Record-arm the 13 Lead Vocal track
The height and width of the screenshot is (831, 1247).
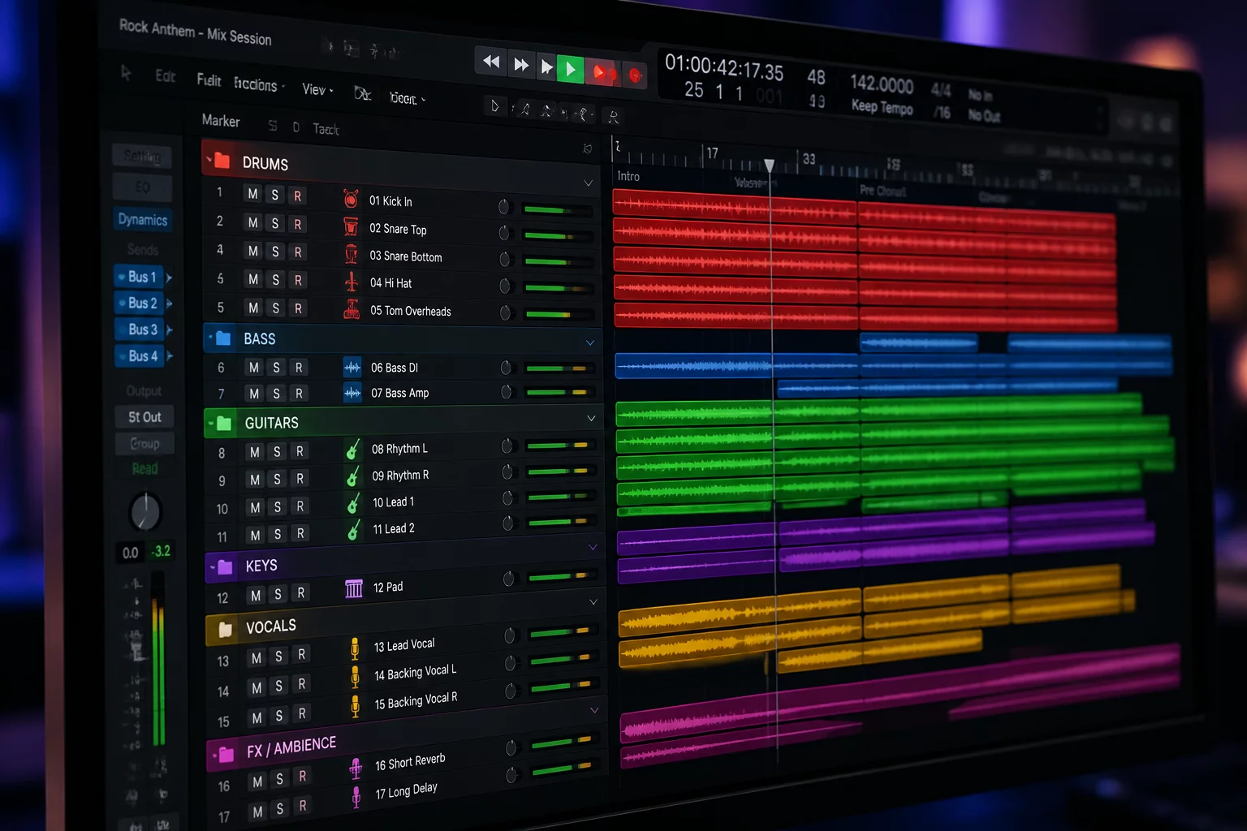pos(301,654)
